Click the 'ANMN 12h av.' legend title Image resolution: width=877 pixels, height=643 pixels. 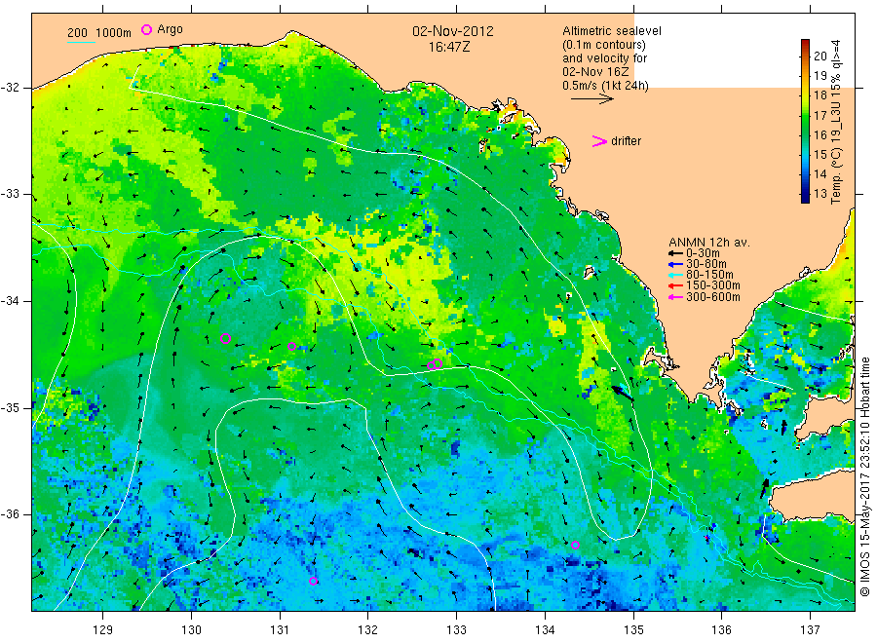pos(709,243)
